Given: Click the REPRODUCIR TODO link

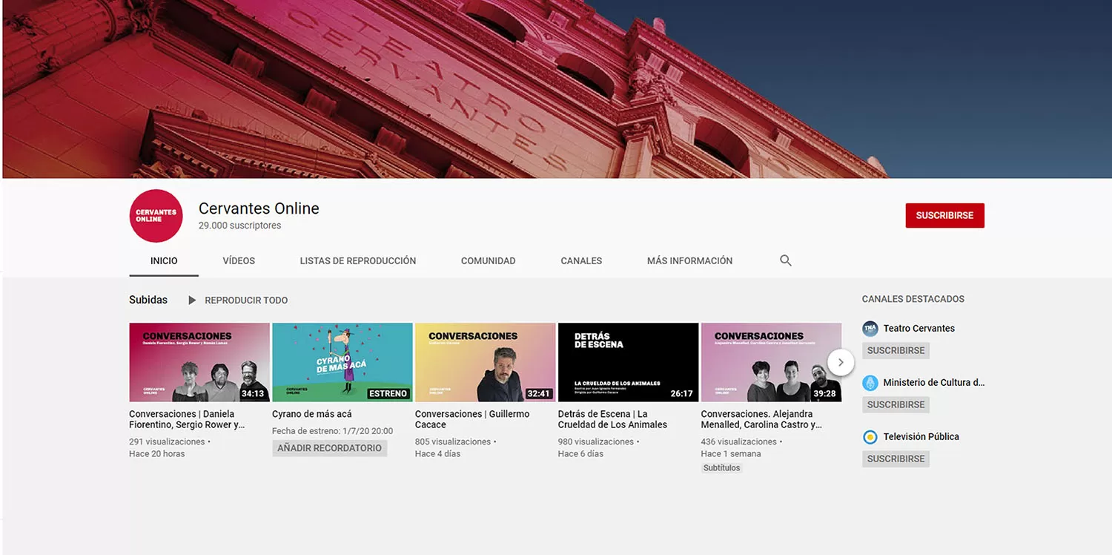Looking at the screenshot, I should (246, 301).
